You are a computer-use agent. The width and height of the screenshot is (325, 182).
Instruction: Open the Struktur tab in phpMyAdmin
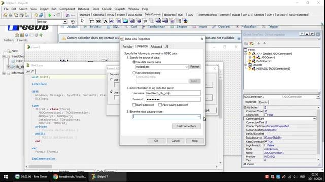92,27
